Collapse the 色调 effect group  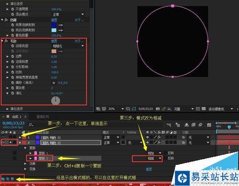coord(2,20)
